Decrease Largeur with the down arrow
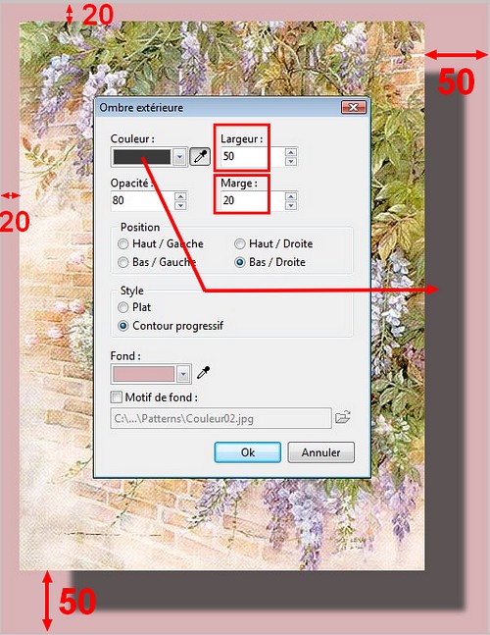Image resolution: width=490 pixels, height=635 pixels. click(x=291, y=161)
